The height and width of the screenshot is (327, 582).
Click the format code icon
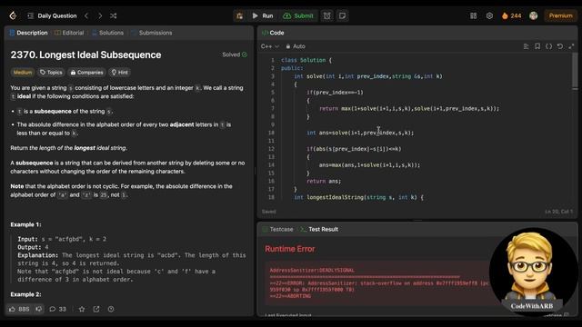pos(526,46)
